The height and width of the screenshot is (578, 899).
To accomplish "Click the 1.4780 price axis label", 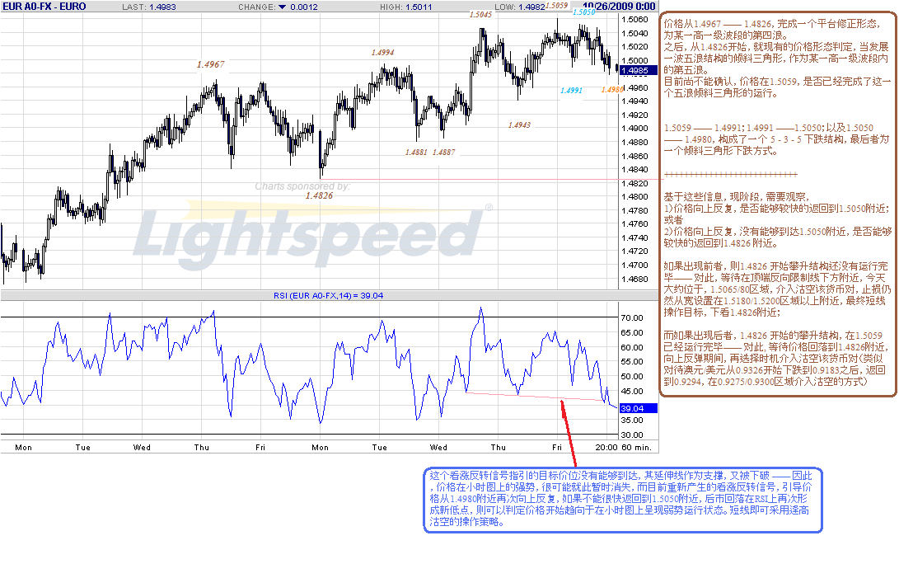I will click(x=634, y=210).
